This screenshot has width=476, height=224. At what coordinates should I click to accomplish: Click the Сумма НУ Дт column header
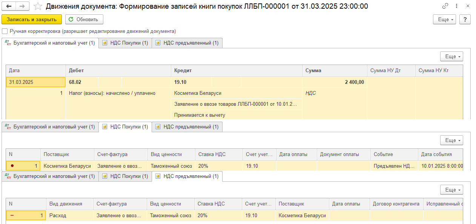[391, 71]
